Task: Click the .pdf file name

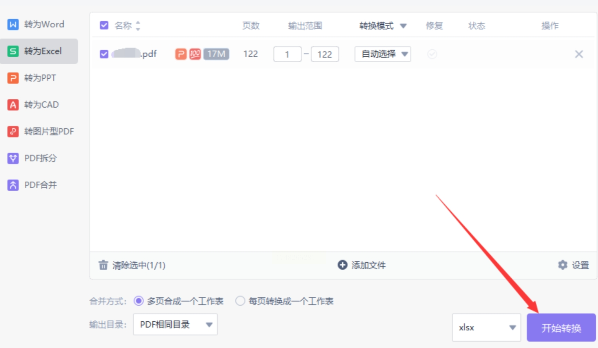Action: click(x=134, y=54)
